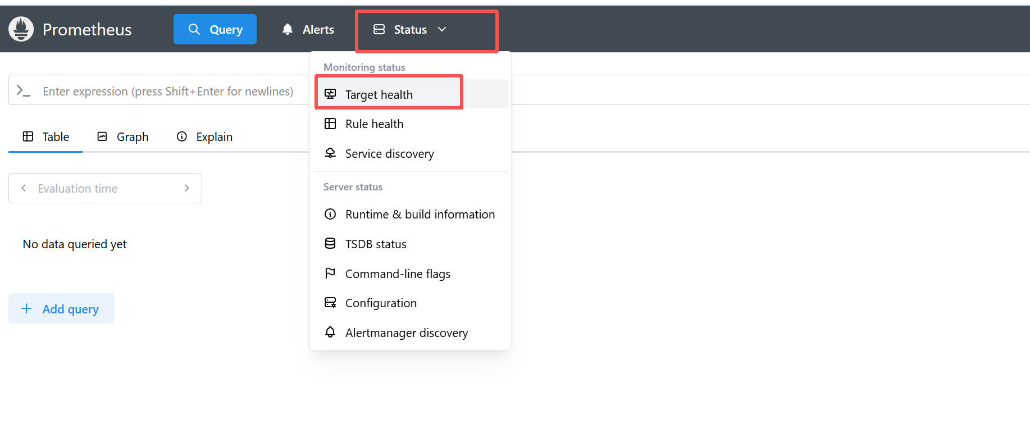Choose Service discovery in the menu

pyautogui.click(x=411, y=153)
